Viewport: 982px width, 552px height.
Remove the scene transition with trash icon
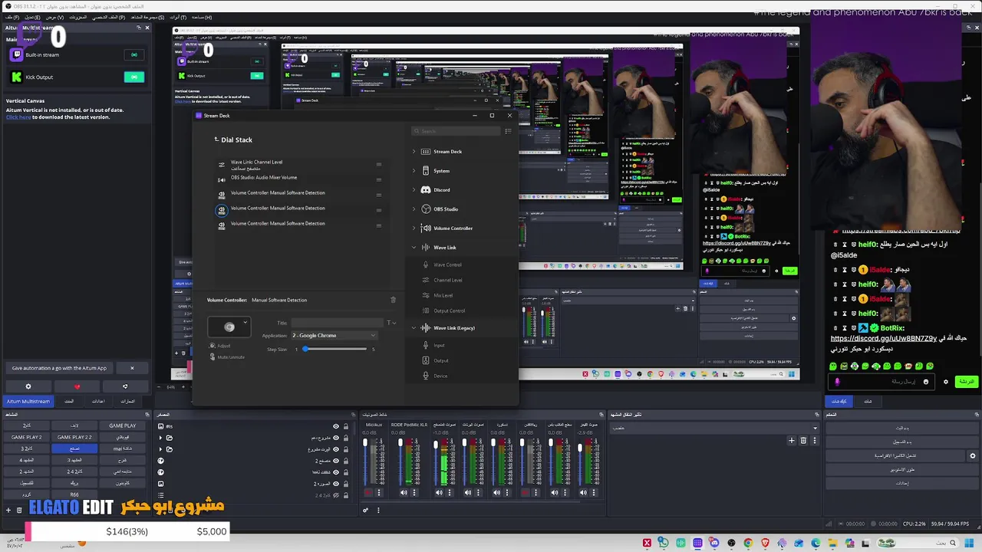tap(803, 440)
